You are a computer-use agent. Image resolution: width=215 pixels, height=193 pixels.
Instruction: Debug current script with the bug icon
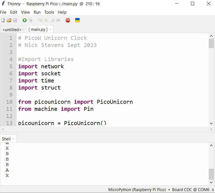point(31,20)
